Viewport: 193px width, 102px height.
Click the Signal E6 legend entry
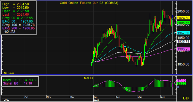tap(17, 83)
